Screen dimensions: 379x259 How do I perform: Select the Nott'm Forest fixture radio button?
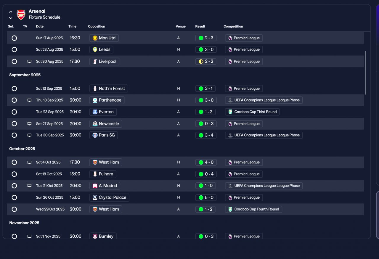[14, 89]
